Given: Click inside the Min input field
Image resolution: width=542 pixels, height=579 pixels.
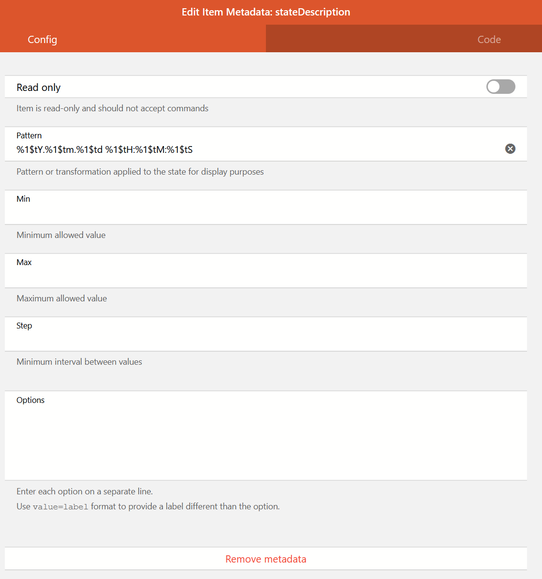Looking at the screenshot, I should tap(193, 213).
